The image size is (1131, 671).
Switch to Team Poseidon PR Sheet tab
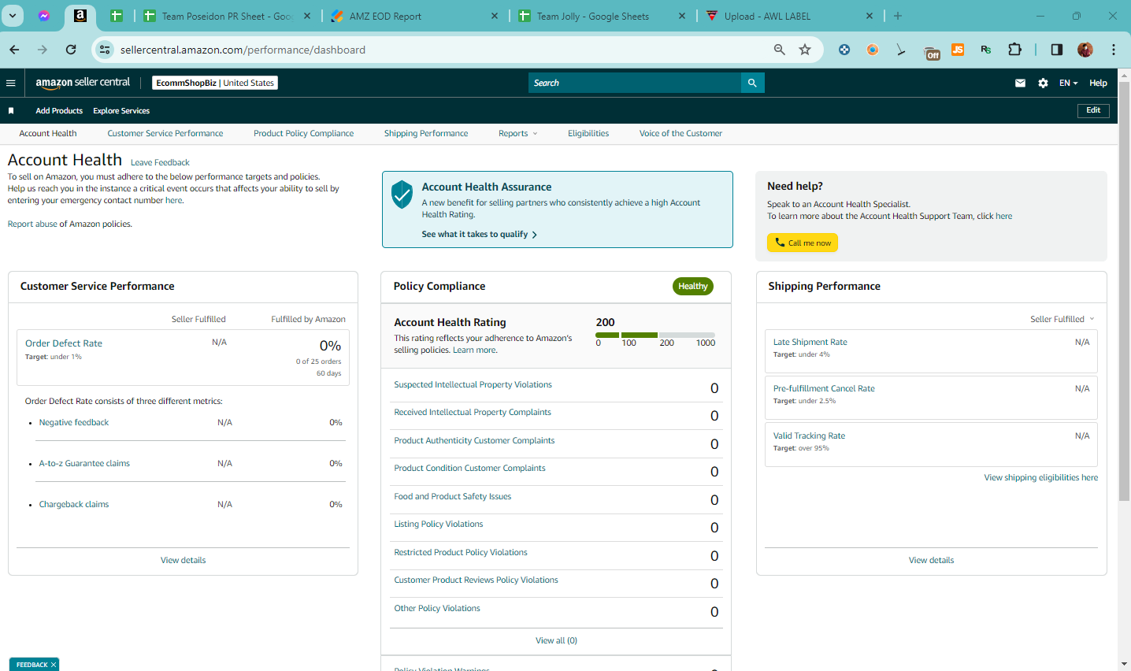(x=227, y=16)
